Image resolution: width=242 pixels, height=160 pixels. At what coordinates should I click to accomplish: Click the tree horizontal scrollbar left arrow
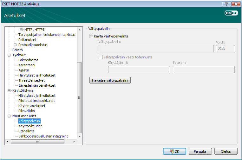(x=8, y=142)
